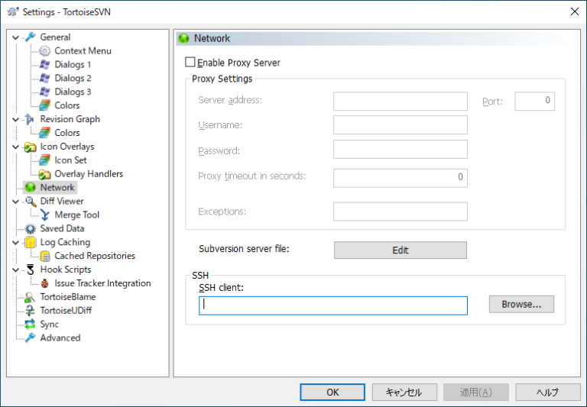587x407 pixels.
Task: Click the Context Menu gear icon
Action: tap(45, 50)
